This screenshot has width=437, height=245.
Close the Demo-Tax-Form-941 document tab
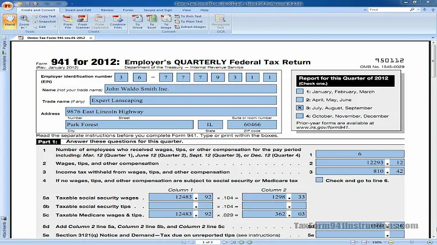[x=90, y=38]
